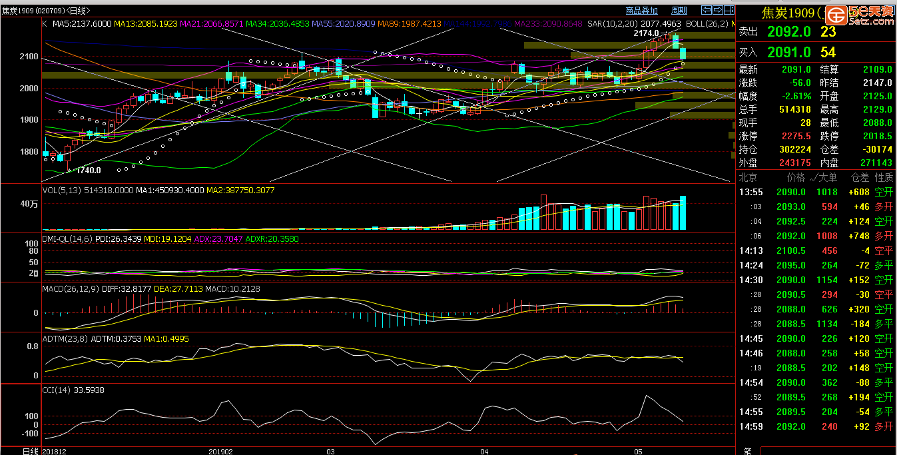Click the 涨停 limit-up value 2275.5
The image size is (897, 455).
(x=796, y=136)
